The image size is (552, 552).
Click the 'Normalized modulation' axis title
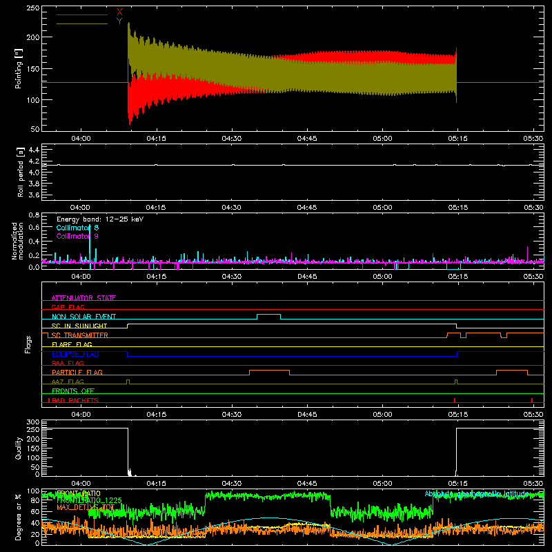17,241
